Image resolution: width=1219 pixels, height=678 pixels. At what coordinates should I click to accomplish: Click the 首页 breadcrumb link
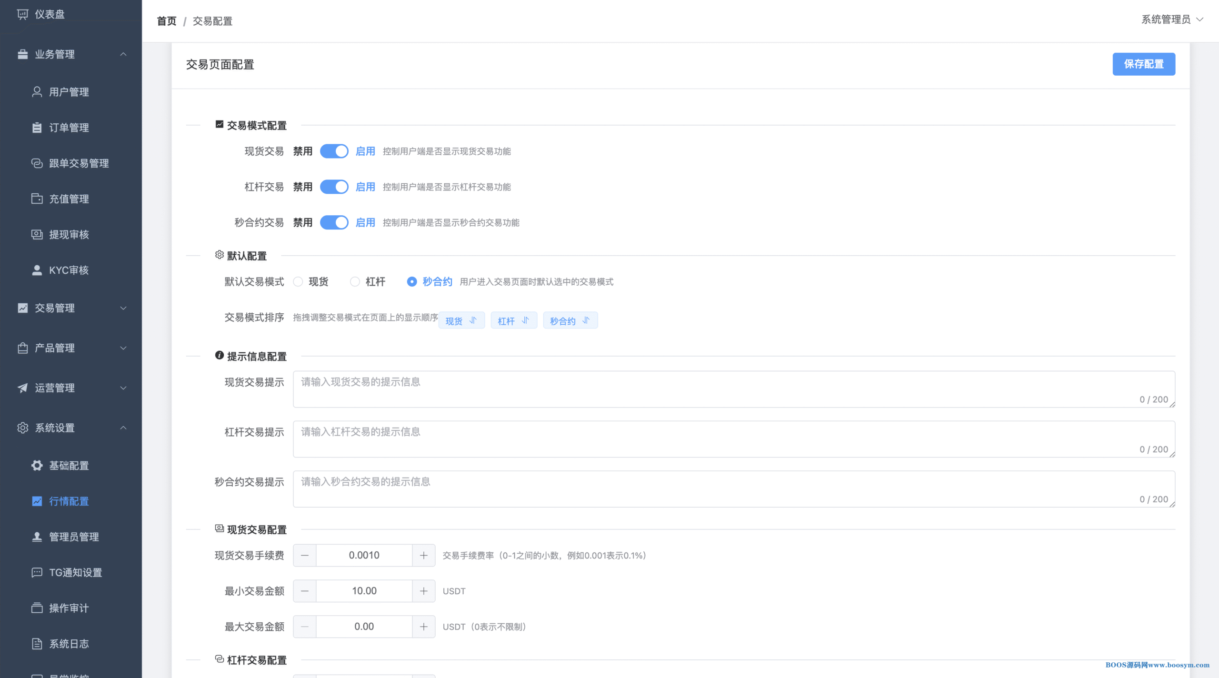click(167, 21)
